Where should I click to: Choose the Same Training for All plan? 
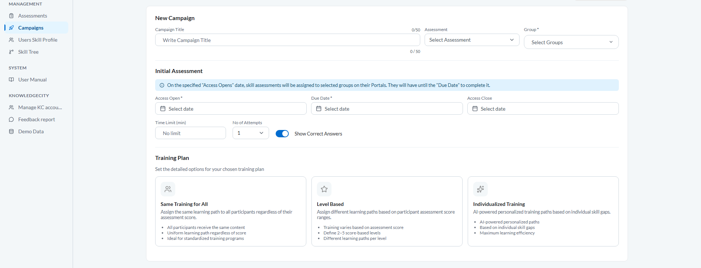click(x=231, y=211)
